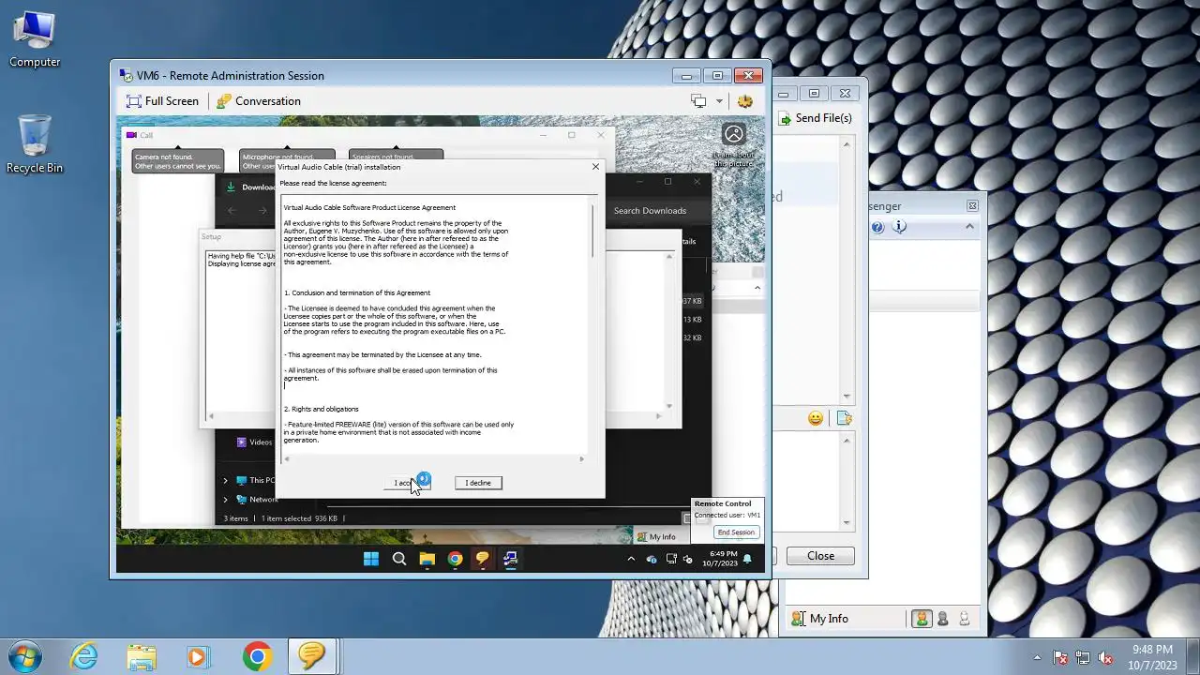Open the emoticon smiley picker
Screen dimensions: 1200x675
pos(816,418)
